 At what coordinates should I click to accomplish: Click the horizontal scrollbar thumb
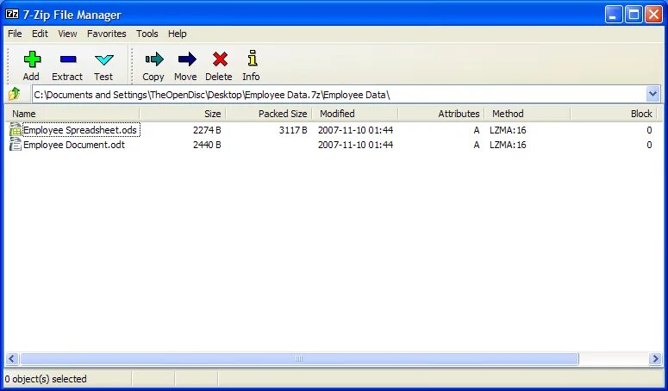pos(299,358)
